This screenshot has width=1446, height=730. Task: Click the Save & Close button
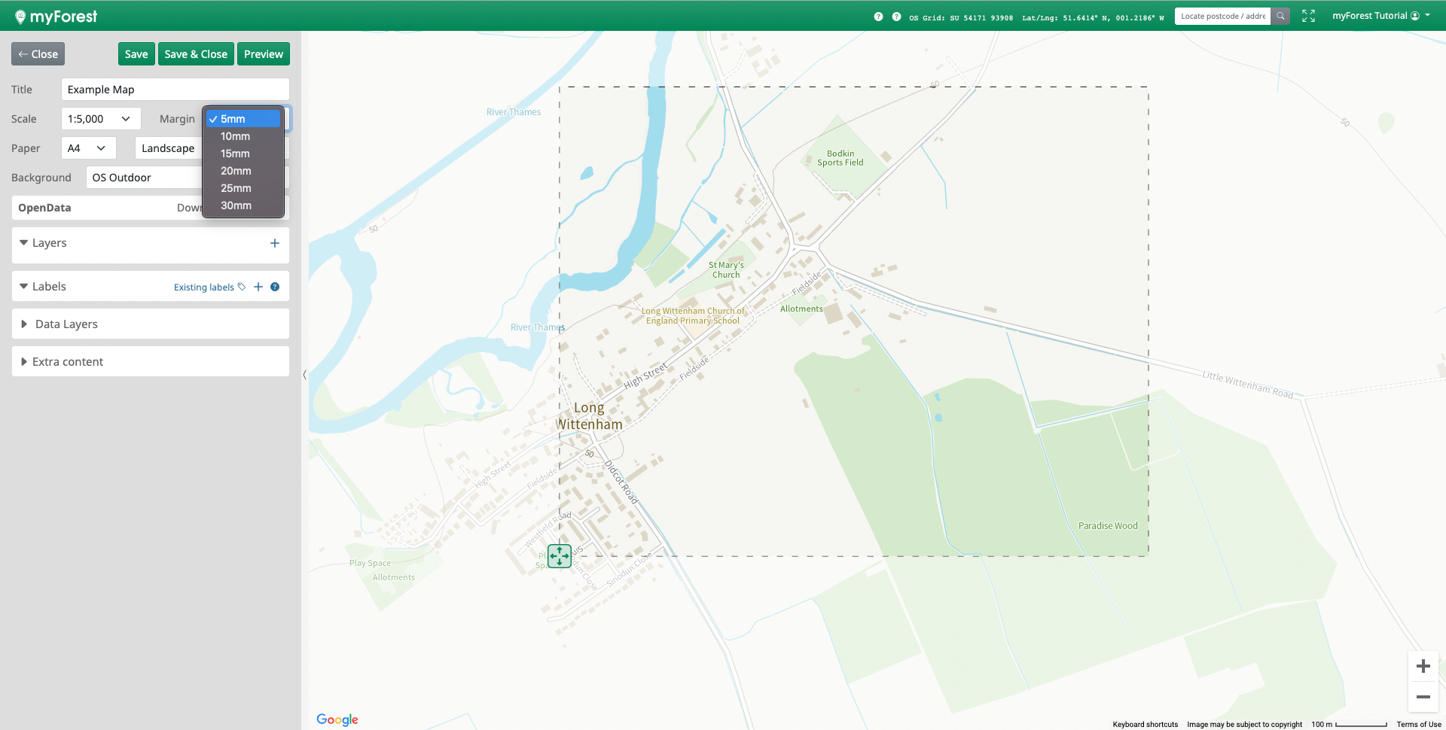tap(196, 54)
